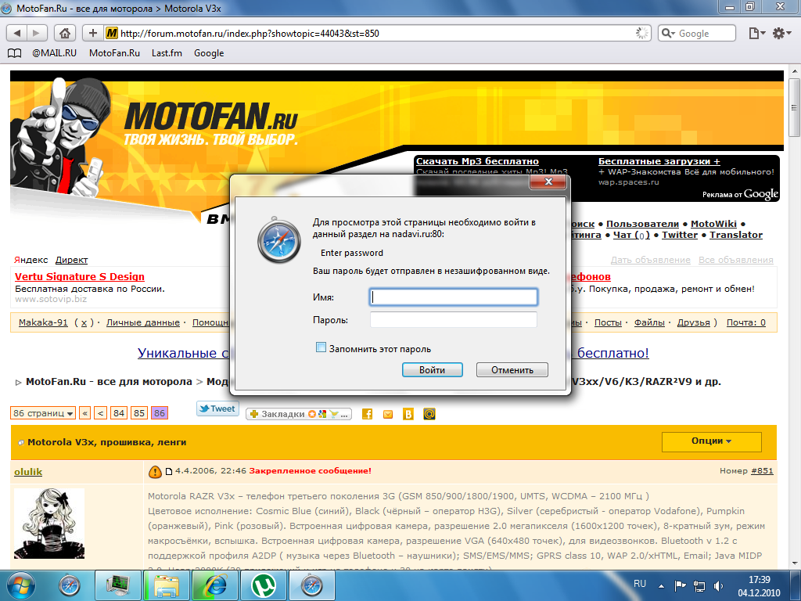
Task: Open the Last.fm bookmark
Action: (x=167, y=53)
